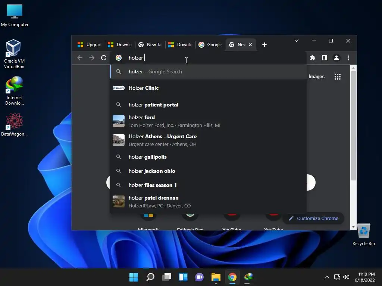382x286 pixels.
Task: Click the Holzer Athens Urgent Care thumbnail
Action: [x=118, y=140]
